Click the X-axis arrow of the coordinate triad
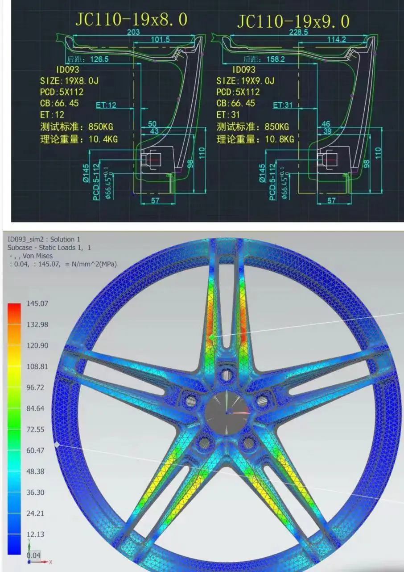This screenshot has height=572, width=404. pos(45,561)
